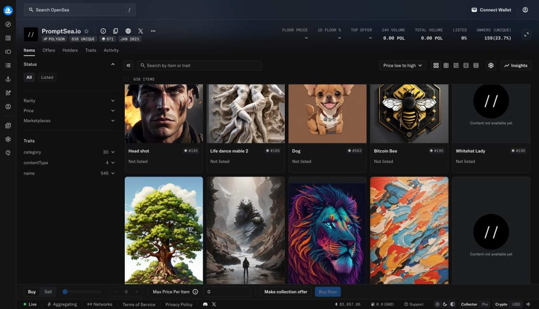Switch the bottom bar toggle to Sell
Image resolution: width=539 pixels, height=309 pixels.
48,292
